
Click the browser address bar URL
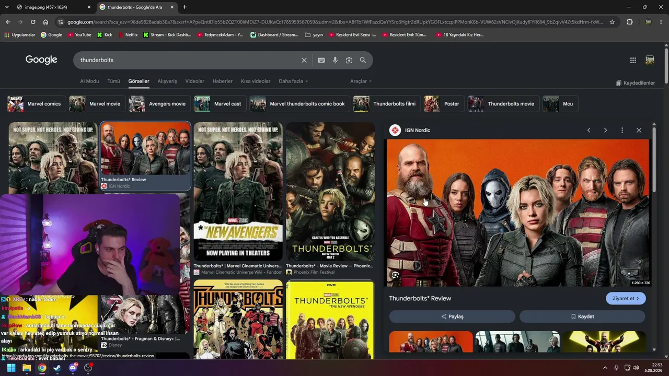tap(334, 22)
